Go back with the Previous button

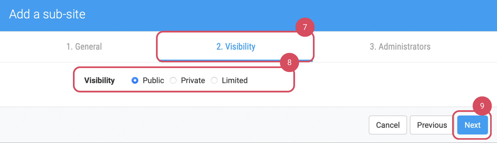pyautogui.click(x=432, y=125)
